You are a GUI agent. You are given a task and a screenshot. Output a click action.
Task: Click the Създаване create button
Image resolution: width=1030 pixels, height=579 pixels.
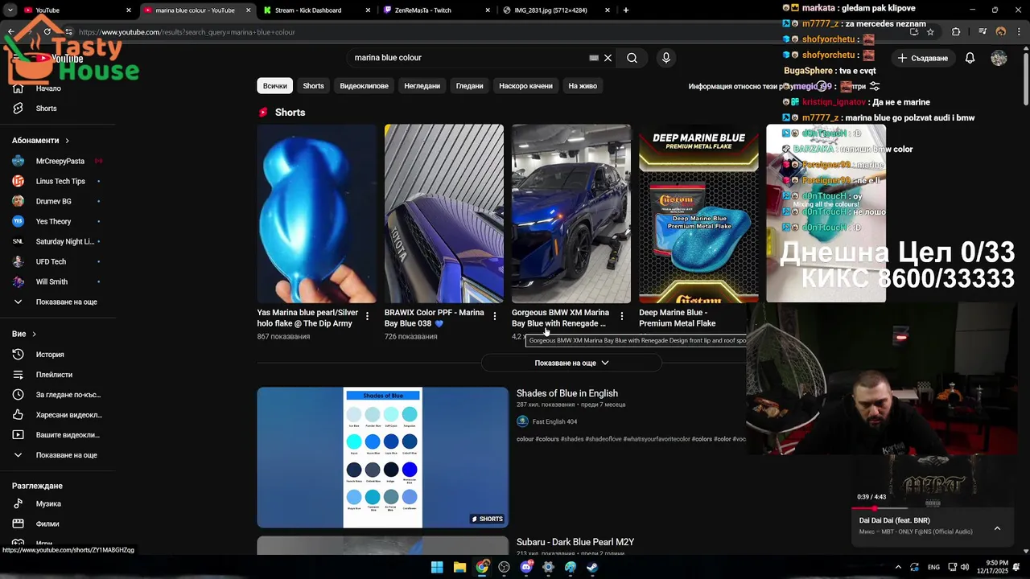(x=923, y=58)
